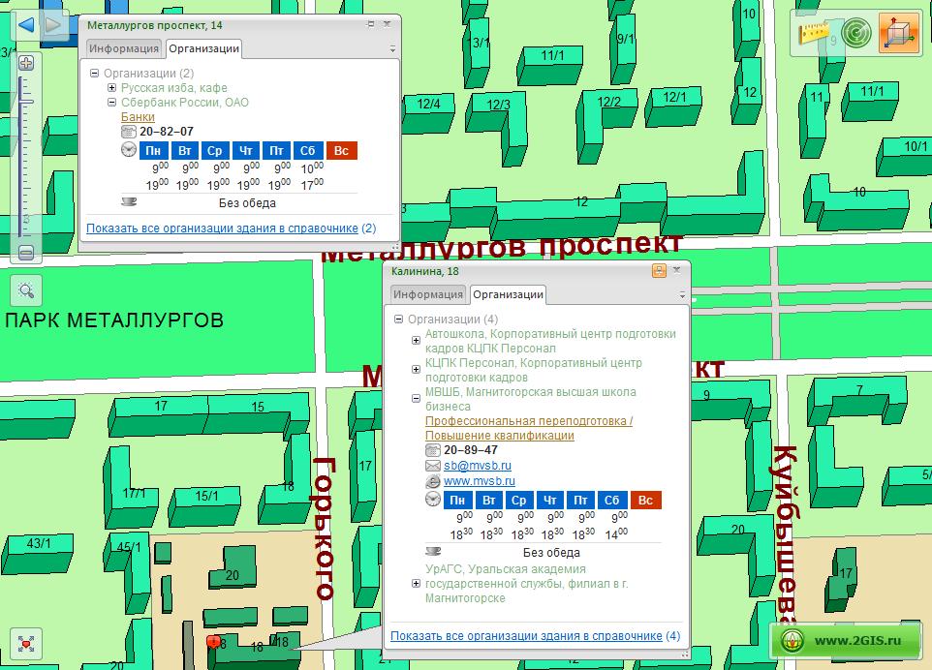The width and height of the screenshot is (932, 670).
Task: Click the back navigation arrow
Action: 25,25
